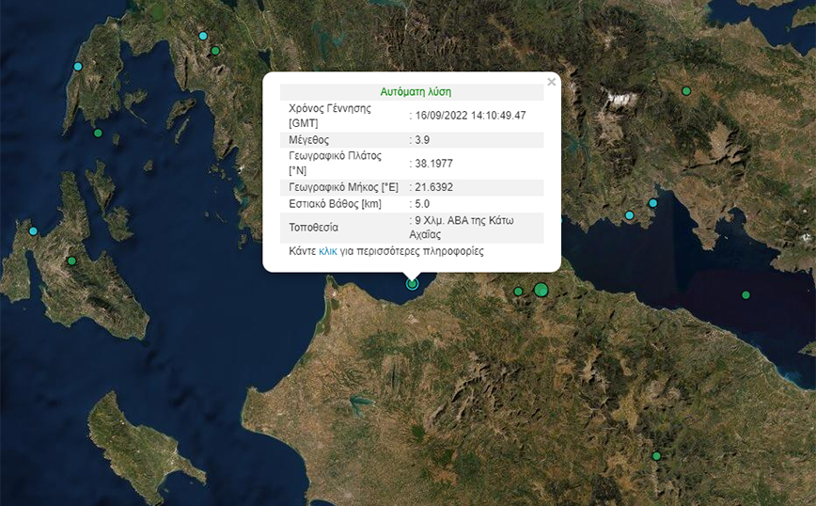Click the green marker northeast of the popup
This screenshot has width=816, height=506.
coord(686,90)
